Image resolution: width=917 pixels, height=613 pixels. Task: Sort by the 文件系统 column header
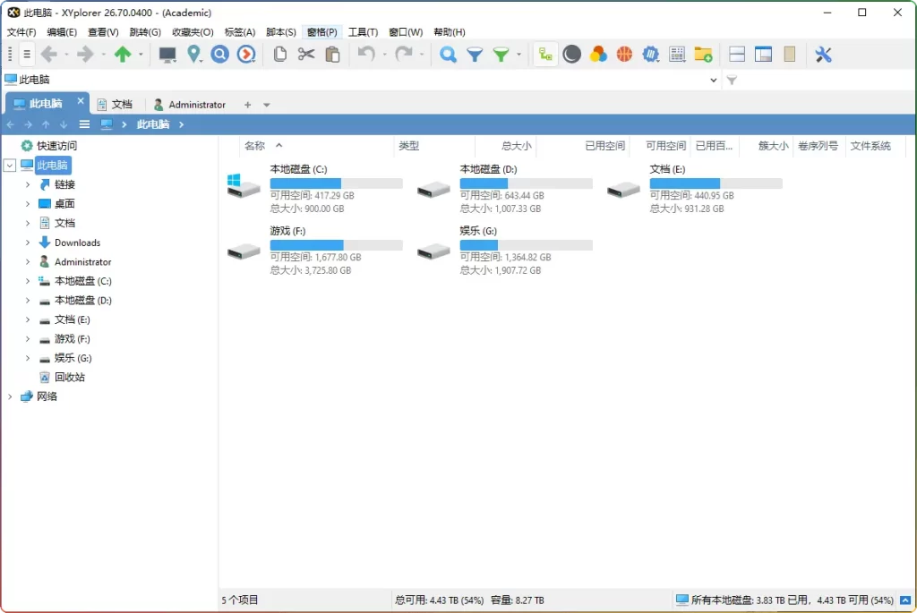tap(870, 146)
